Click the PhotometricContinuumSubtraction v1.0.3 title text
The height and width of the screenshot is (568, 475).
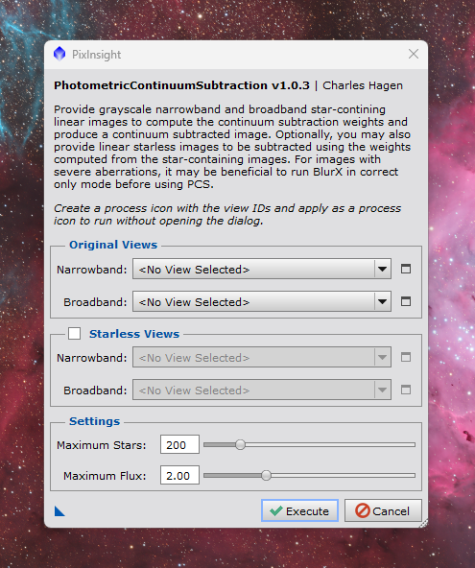pyautogui.click(x=181, y=85)
